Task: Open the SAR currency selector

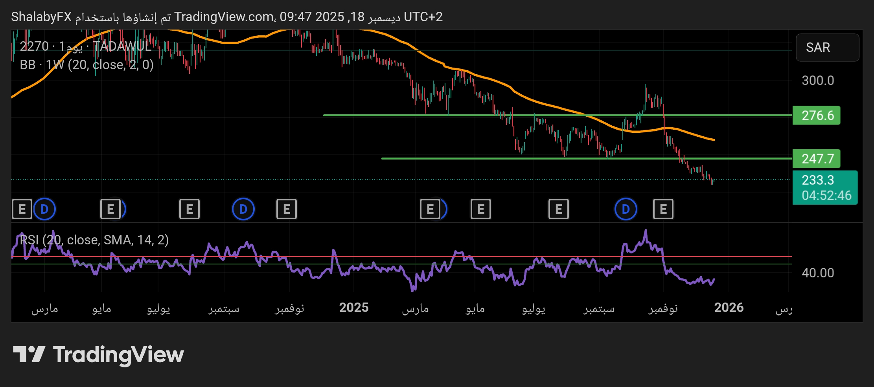Action: (827, 48)
